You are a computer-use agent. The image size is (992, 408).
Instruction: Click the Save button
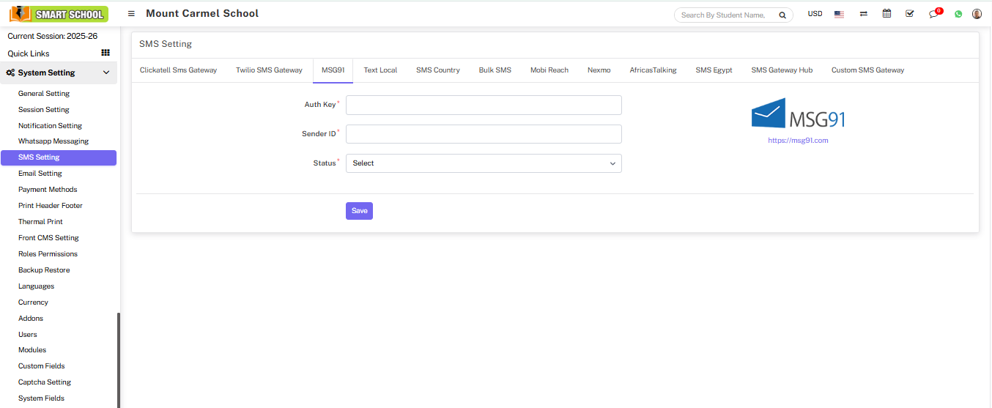[x=359, y=211]
